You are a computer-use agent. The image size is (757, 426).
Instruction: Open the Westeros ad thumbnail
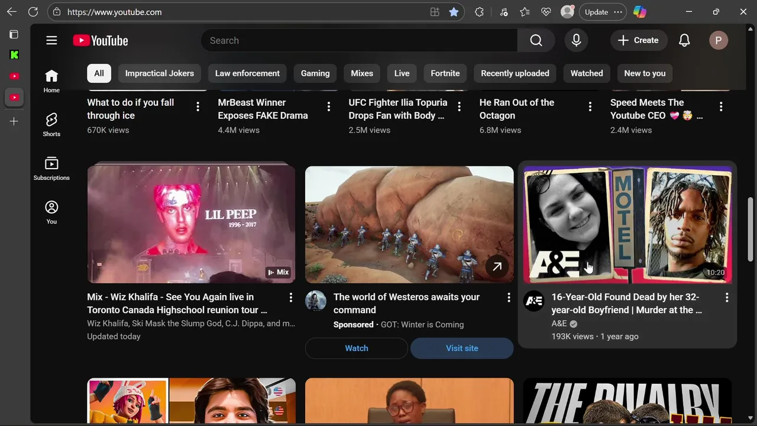tap(409, 224)
